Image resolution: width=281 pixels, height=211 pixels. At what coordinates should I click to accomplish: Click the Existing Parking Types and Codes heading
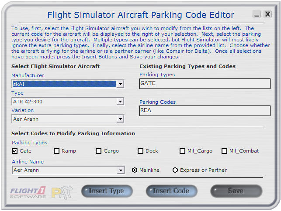point(187,66)
